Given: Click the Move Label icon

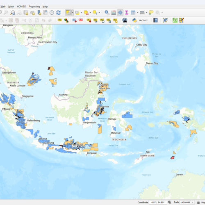Looking at the screenshot, I should [x=102, y=20].
